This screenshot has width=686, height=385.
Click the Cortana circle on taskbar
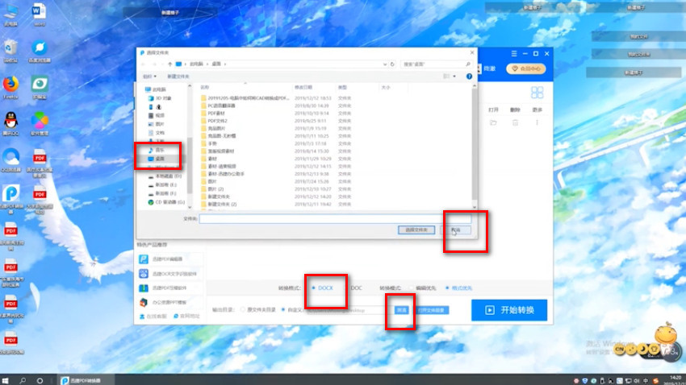pyautogui.click(x=40, y=381)
